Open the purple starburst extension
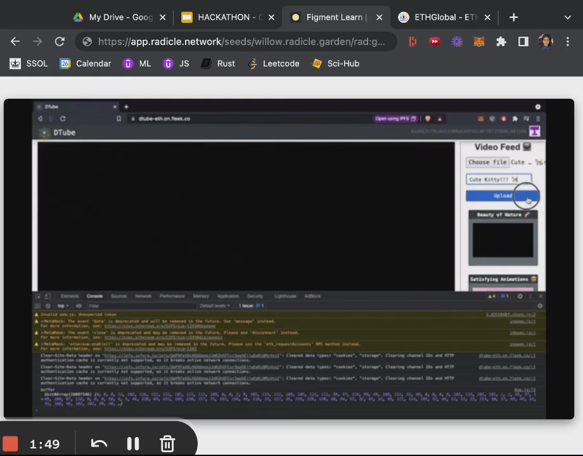Image resolution: width=583 pixels, height=456 pixels. tap(457, 42)
